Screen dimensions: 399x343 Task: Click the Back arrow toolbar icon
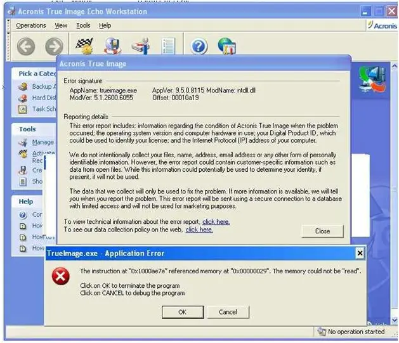(26, 46)
